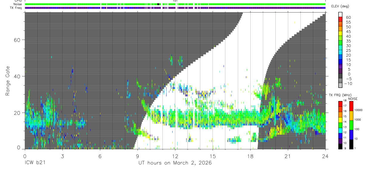Click the white top swatch of ELEV scale

pyautogui.click(x=340, y=14)
